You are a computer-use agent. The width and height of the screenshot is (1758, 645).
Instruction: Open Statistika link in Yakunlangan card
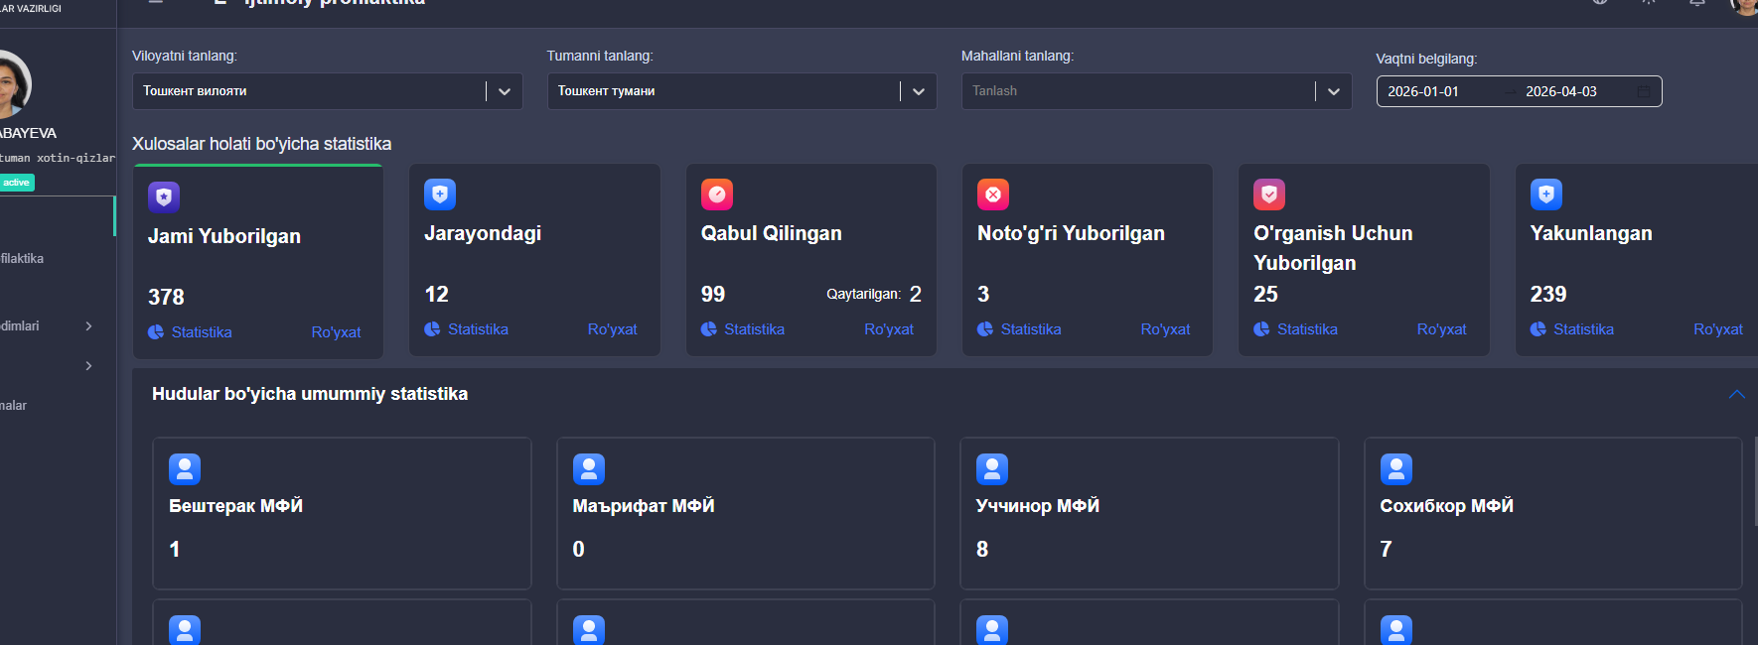click(x=1584, y=329)
